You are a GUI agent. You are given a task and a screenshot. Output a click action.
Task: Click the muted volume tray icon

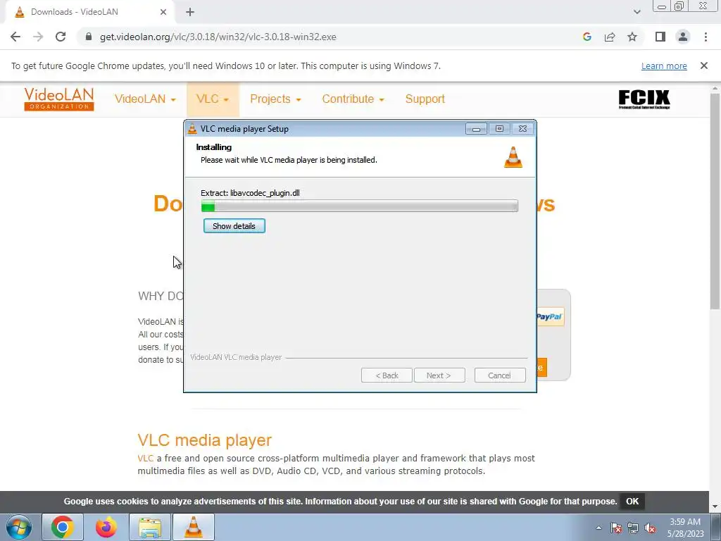coord(650,528)
